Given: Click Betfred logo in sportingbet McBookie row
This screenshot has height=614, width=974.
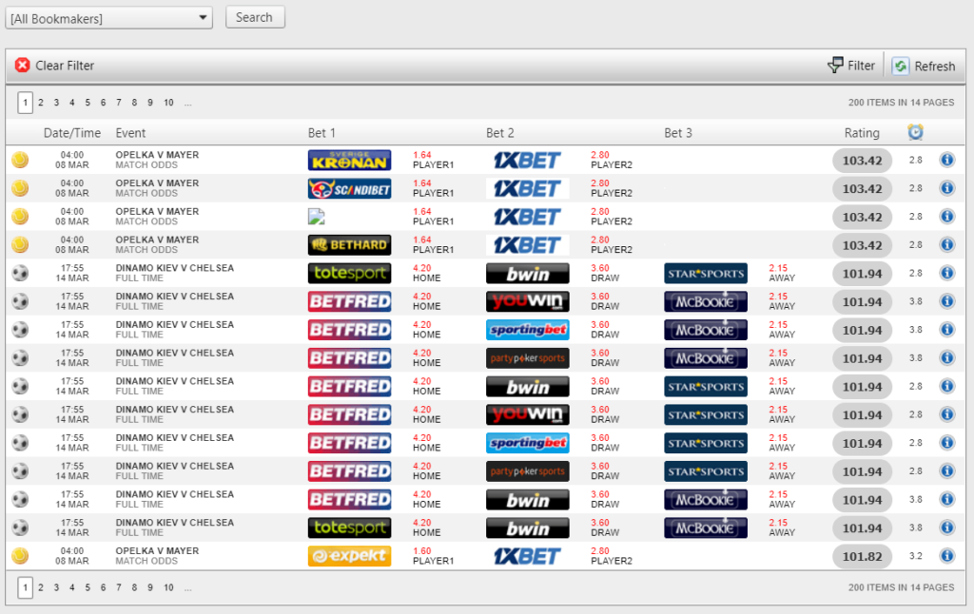Looking at the screenshot, I should tap(350, 330).
